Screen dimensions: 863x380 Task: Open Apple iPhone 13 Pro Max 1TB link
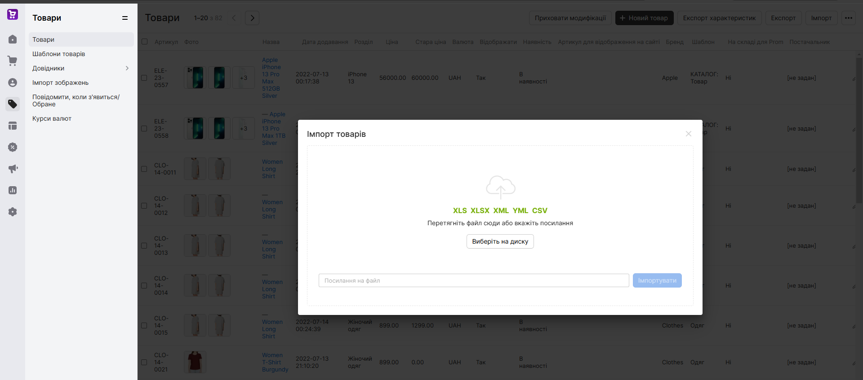274,129
